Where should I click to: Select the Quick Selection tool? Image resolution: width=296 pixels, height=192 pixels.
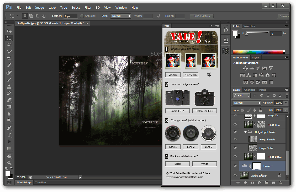point(9,52)
